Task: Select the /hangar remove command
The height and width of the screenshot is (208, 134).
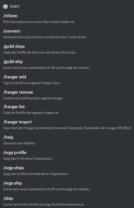Action: [x=18, y=92]
